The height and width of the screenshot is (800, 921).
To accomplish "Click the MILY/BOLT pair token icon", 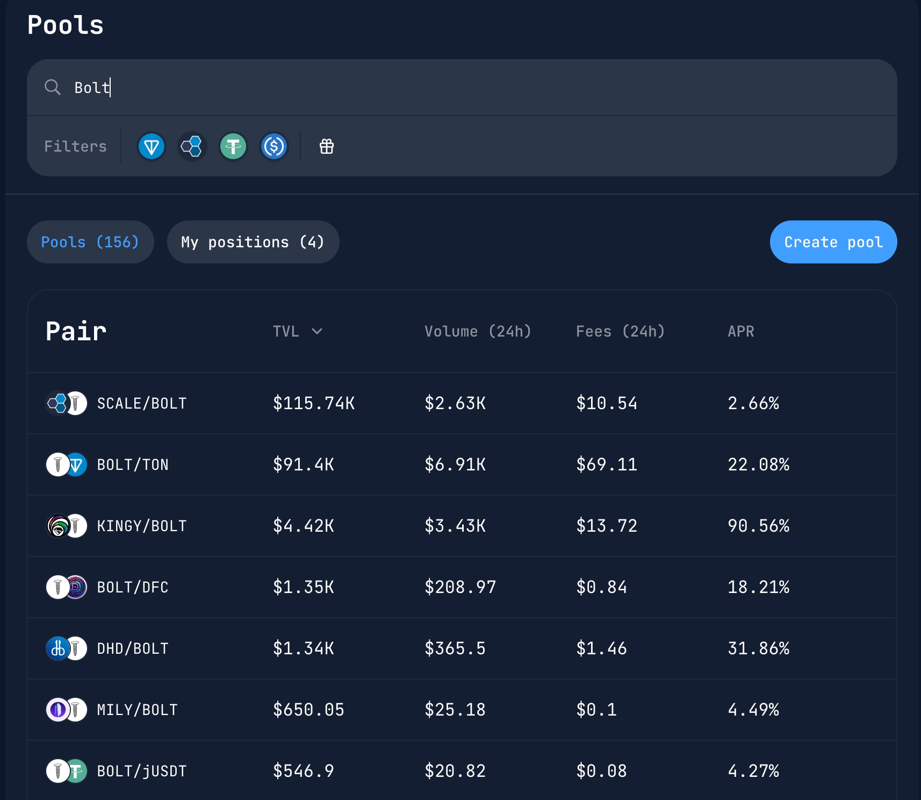I will (x=66, y=710).
